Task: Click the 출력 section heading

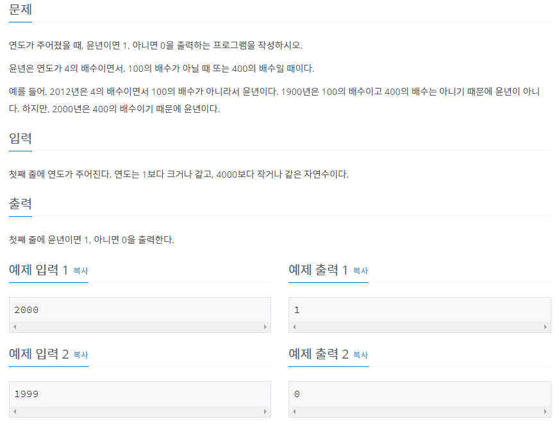Action: click(x=19, y=204)
